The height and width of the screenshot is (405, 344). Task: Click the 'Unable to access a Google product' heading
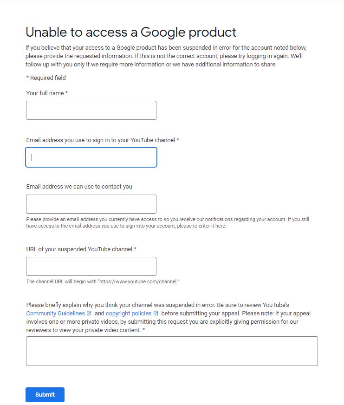[131, 32]
